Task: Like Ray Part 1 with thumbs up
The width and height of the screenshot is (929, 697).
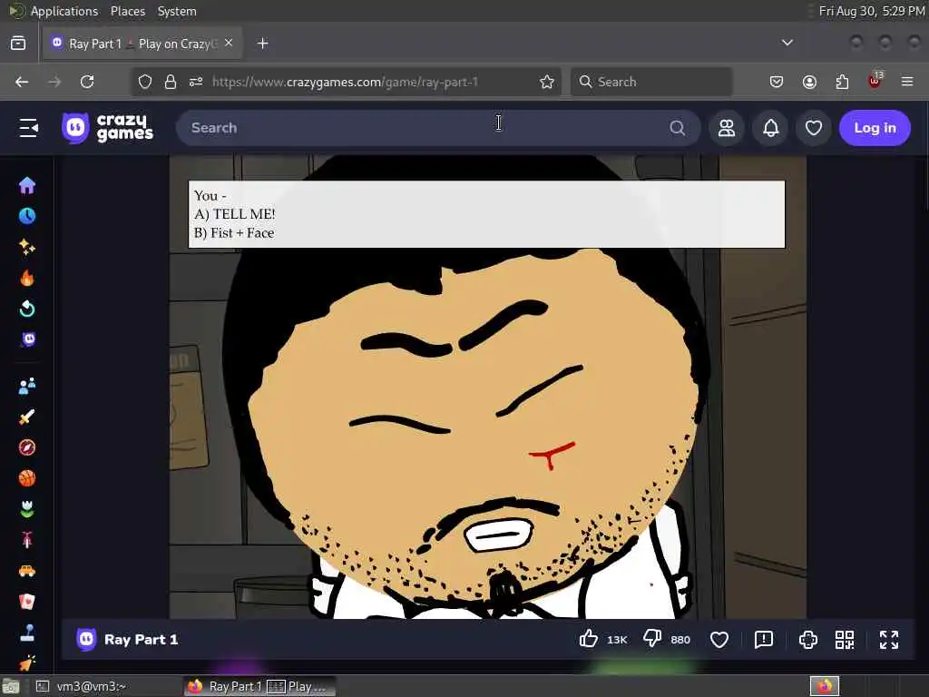Action: [x=588, y=639]
